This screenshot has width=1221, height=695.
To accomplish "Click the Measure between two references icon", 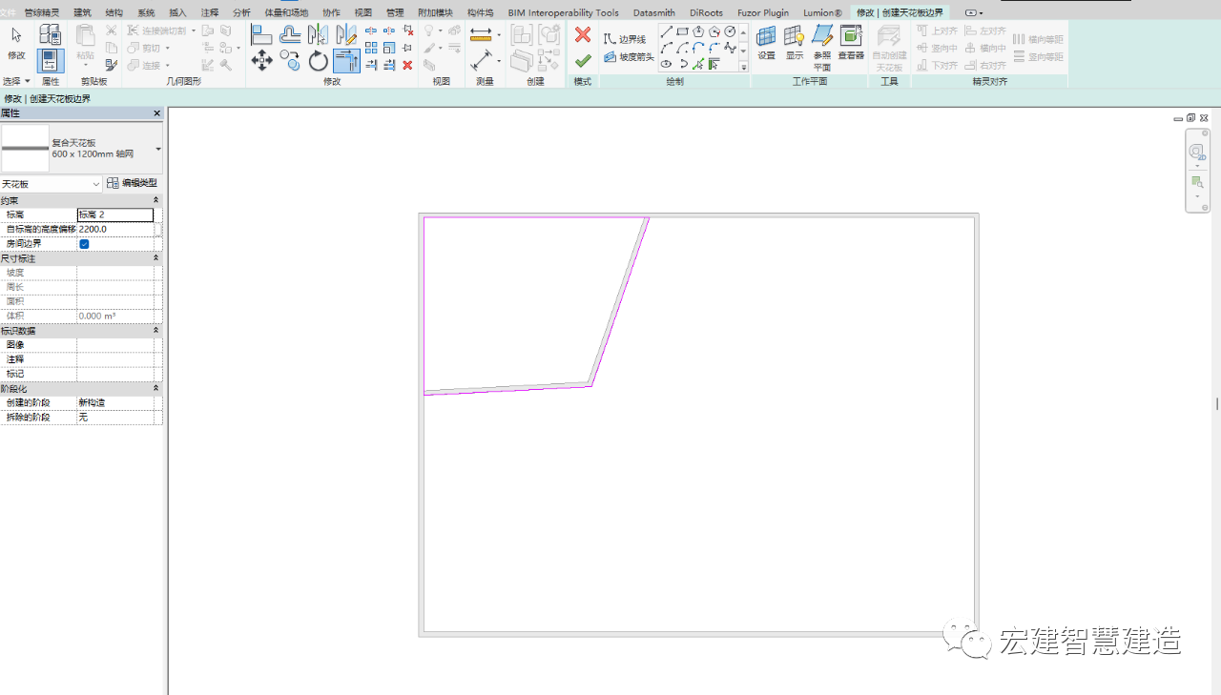I will [x=482, y=35].
